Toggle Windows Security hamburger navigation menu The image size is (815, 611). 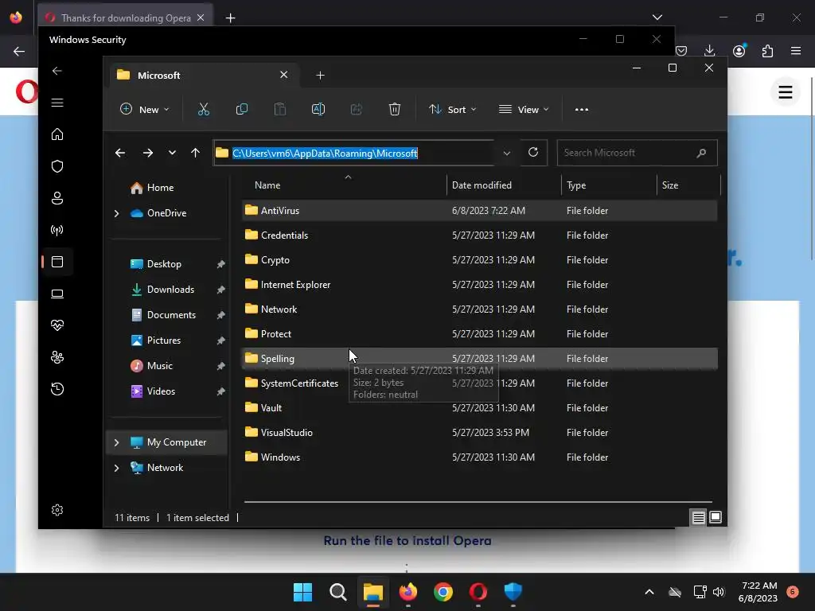coord(57,103)
